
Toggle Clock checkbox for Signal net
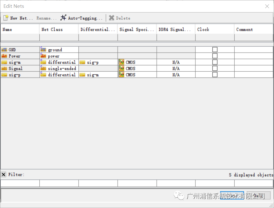point(215,68)
